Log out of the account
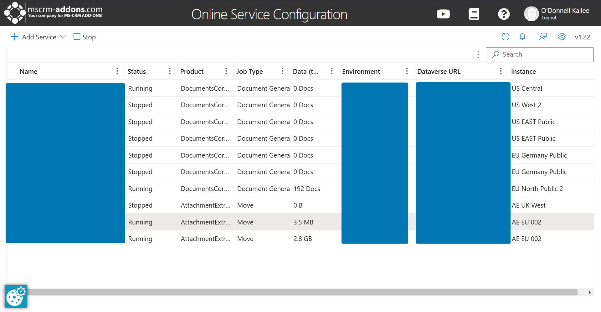Viewport: 601px width, 312px height. tap(549, 18)
